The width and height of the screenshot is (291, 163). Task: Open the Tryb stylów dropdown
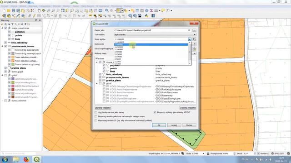coord(155,34)
